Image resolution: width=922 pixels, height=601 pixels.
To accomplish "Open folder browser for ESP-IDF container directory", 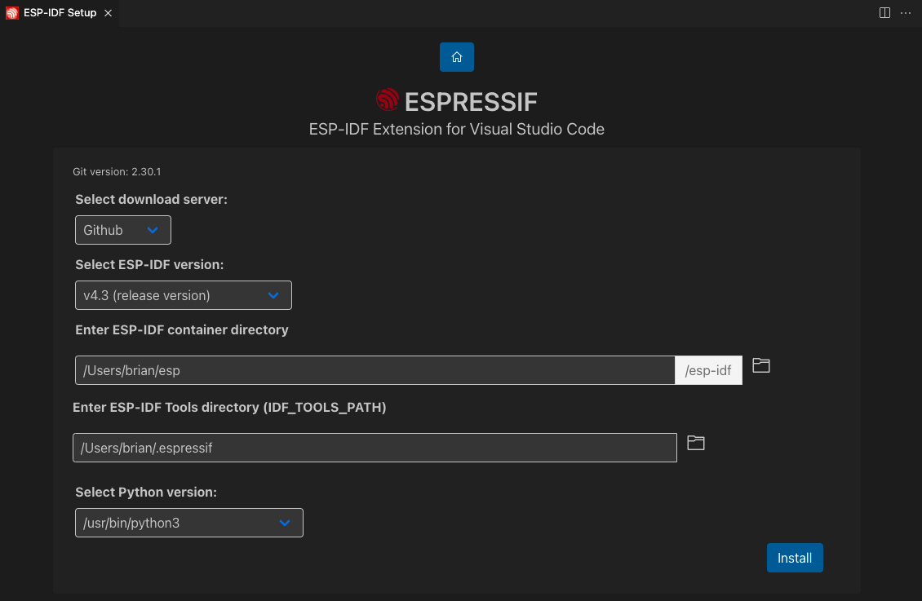I will tap(760, 365).
